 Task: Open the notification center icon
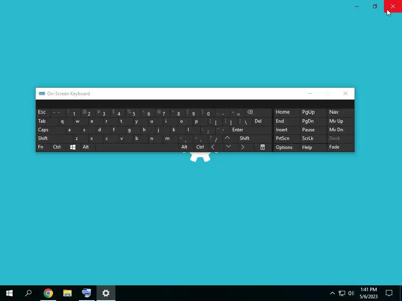[389, 293]
